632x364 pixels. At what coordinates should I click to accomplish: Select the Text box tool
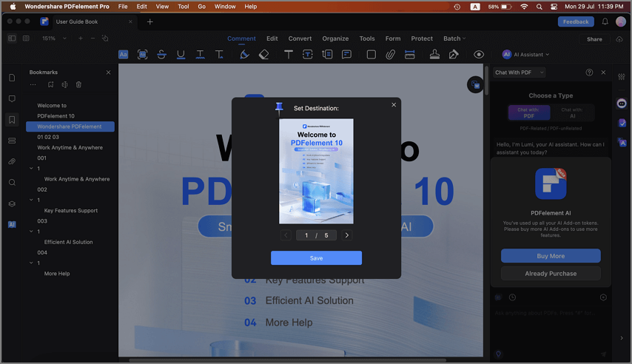(308, 55)
